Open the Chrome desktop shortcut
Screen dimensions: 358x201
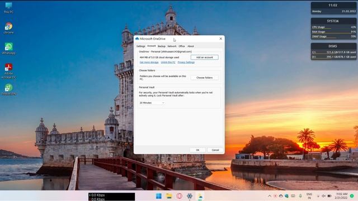pyautogui.click(x=9, y=28)
